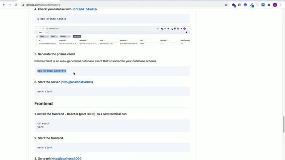The width and height of the screenshot is (285, 160).
Task: Click the Start the frontend step text
Action: tap(49, 138)
